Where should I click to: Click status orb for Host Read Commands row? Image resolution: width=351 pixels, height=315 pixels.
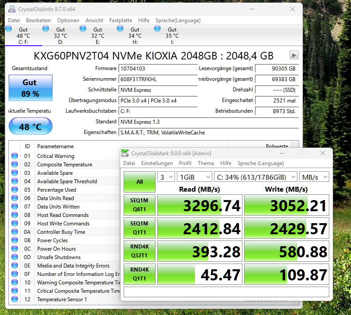[15, 215]
